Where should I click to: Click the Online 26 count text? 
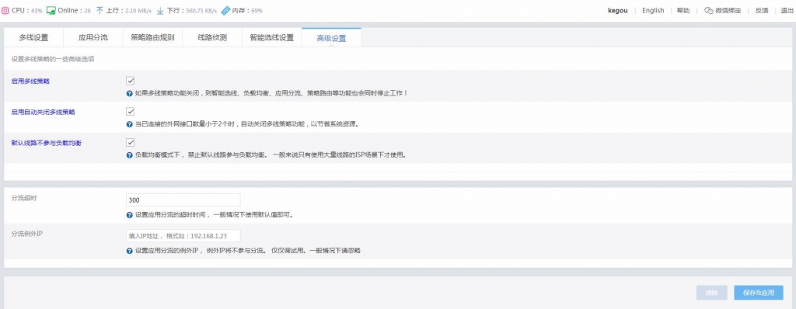coord(87,11)
